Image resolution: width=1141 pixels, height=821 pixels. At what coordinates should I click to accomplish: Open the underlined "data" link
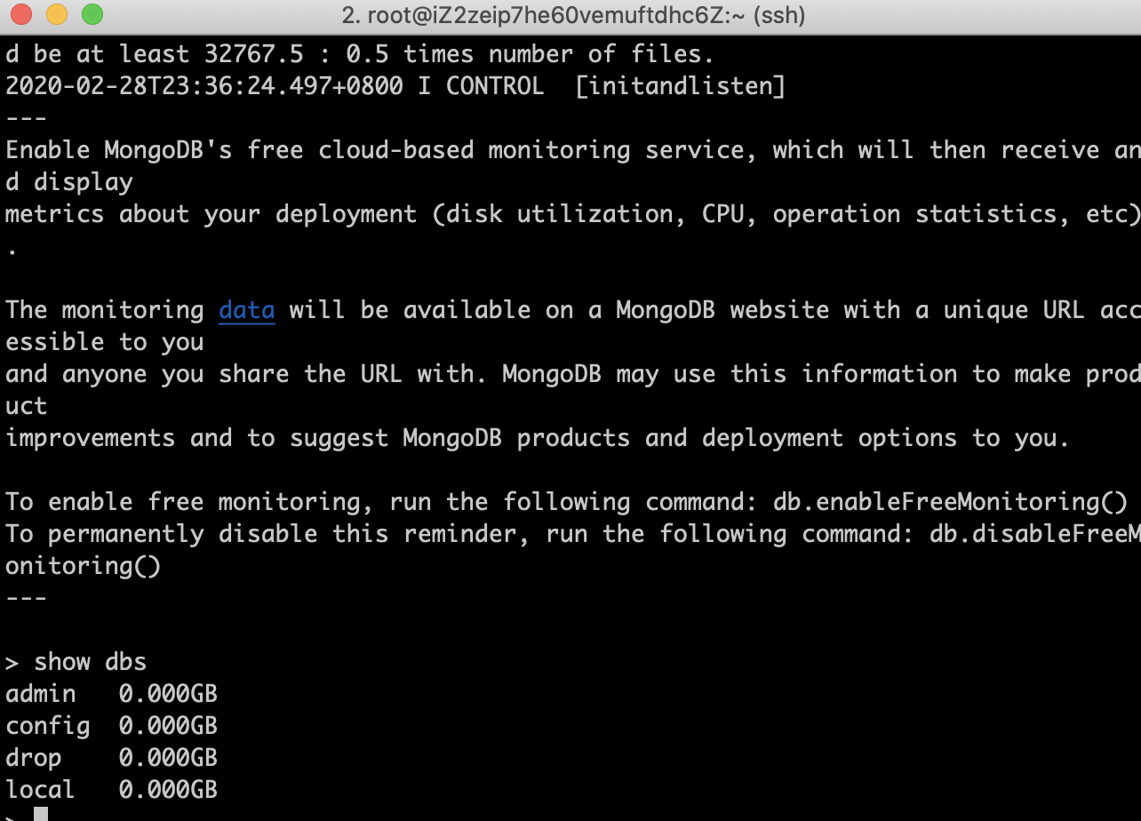click(246, 310)
